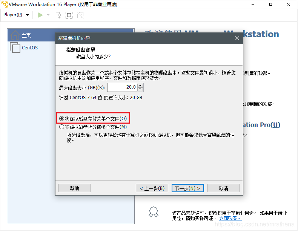Click the 最大磁盘大小 (GB)(S): label
This screenshot has width=298, height=231.
(82, 88)
